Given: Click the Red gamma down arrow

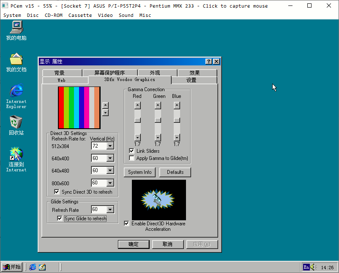Looking at the screenshot, I should [x=137, y=138].
